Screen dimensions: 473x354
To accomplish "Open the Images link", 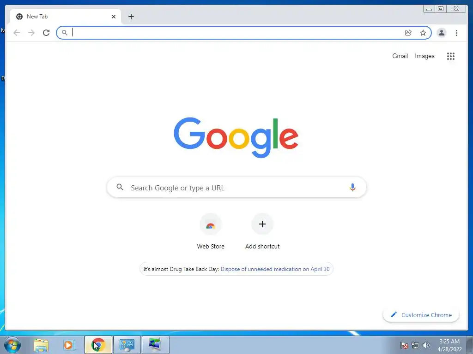I will pyautogui.click(x=424, y=56).
